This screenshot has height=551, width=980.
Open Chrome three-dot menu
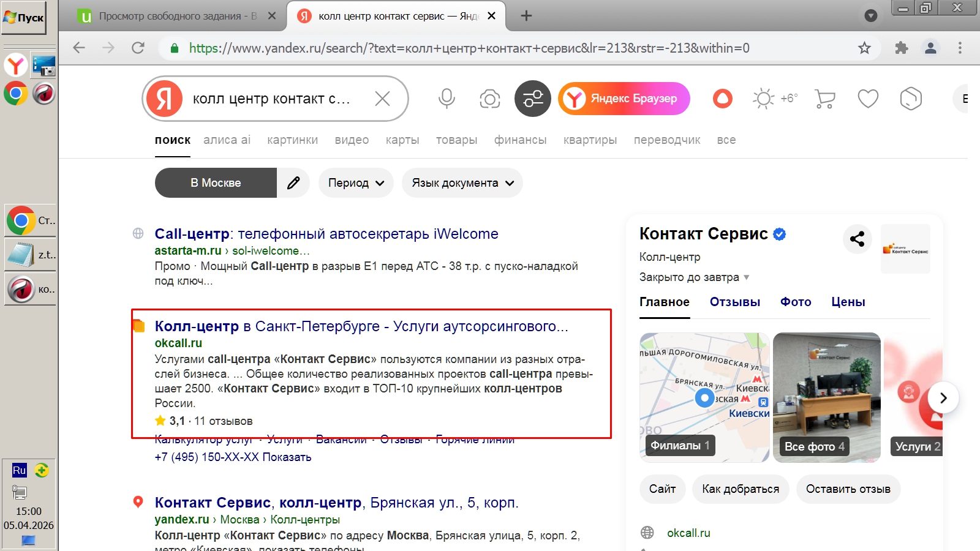(x=960, y=48)
